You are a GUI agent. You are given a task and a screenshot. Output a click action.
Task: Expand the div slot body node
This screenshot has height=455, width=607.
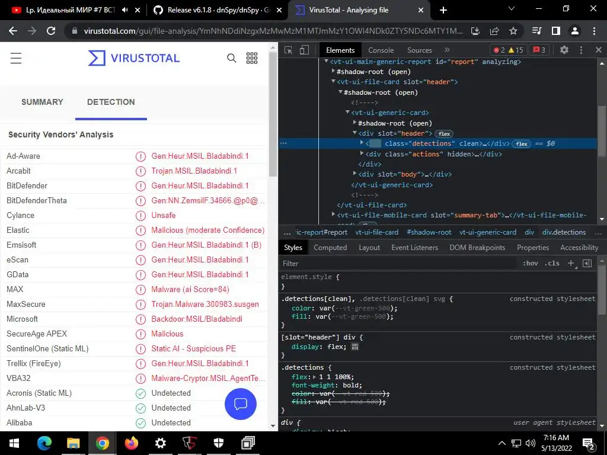[354, 174]
